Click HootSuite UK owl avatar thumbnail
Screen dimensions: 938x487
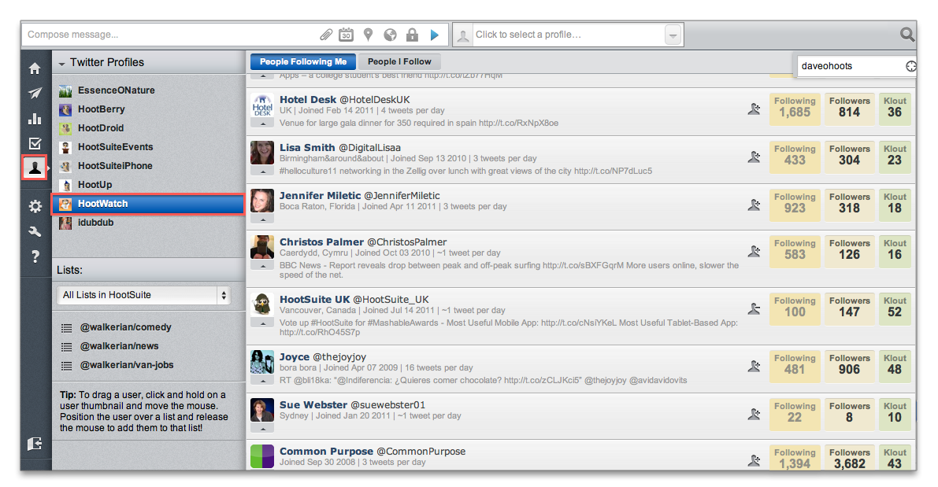tap(262, 304)
